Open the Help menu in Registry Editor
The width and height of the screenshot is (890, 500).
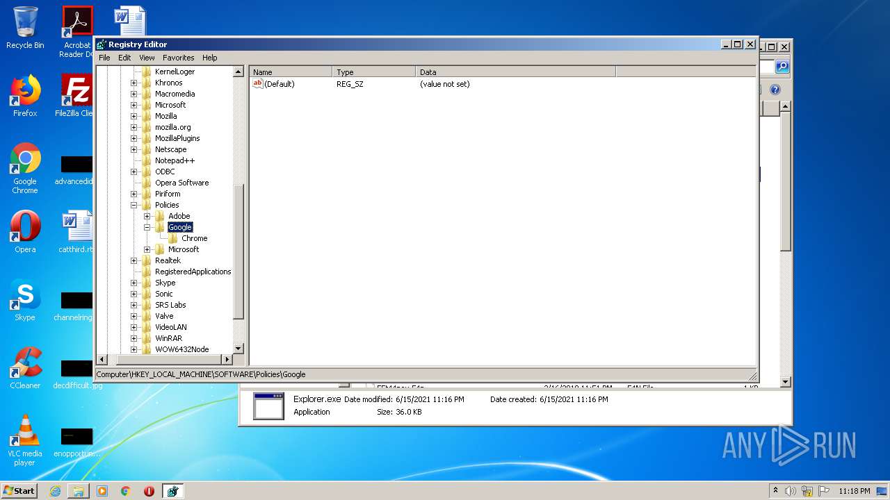(x=210, y=58)
